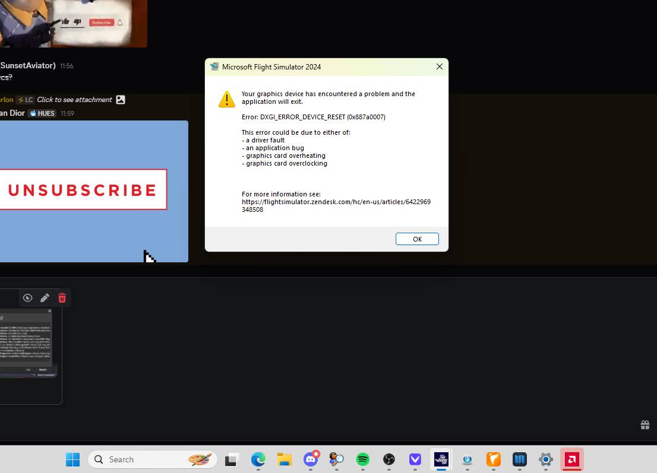Image resolution: width=657 pixels, height=473 pixels.
Task: Edit the screenshot with the pencil icon
Action: [x=45, y=297]
